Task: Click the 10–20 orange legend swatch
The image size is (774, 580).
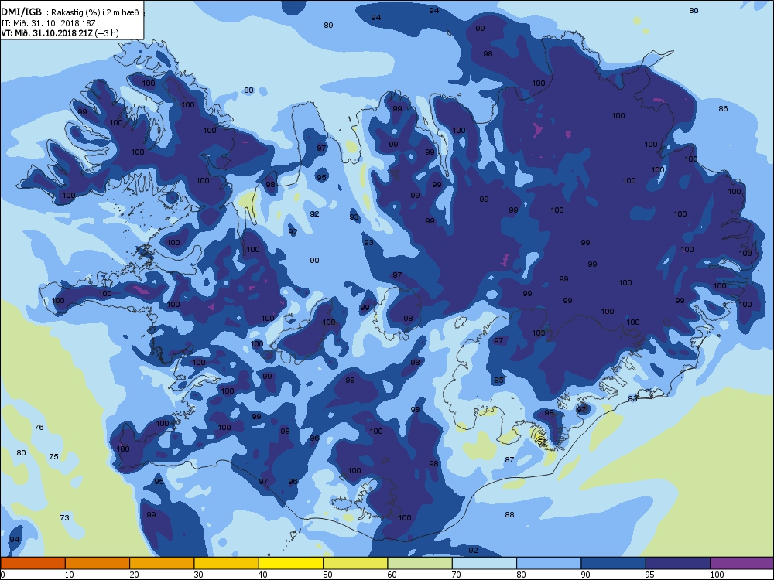Action: click(98, 563)
